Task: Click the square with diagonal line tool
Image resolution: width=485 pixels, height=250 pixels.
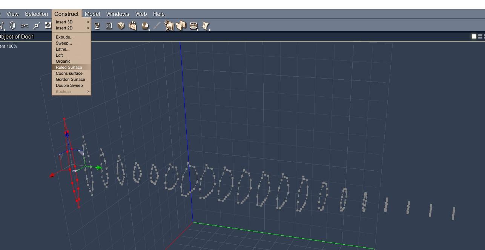Action: [48, 26]
